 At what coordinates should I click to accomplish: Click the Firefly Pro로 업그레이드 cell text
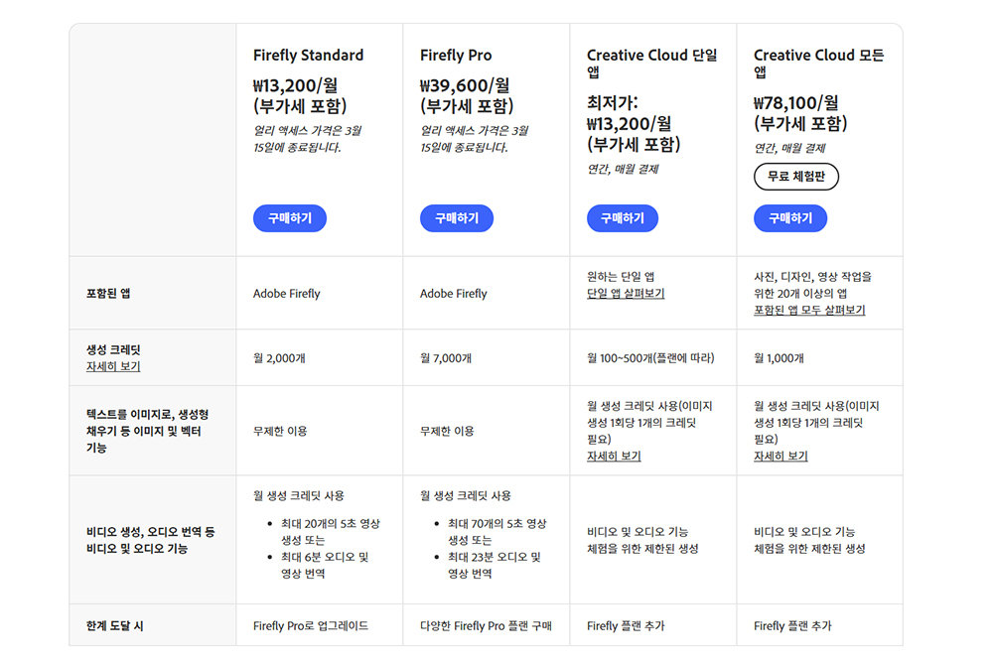tap(311, 626)
